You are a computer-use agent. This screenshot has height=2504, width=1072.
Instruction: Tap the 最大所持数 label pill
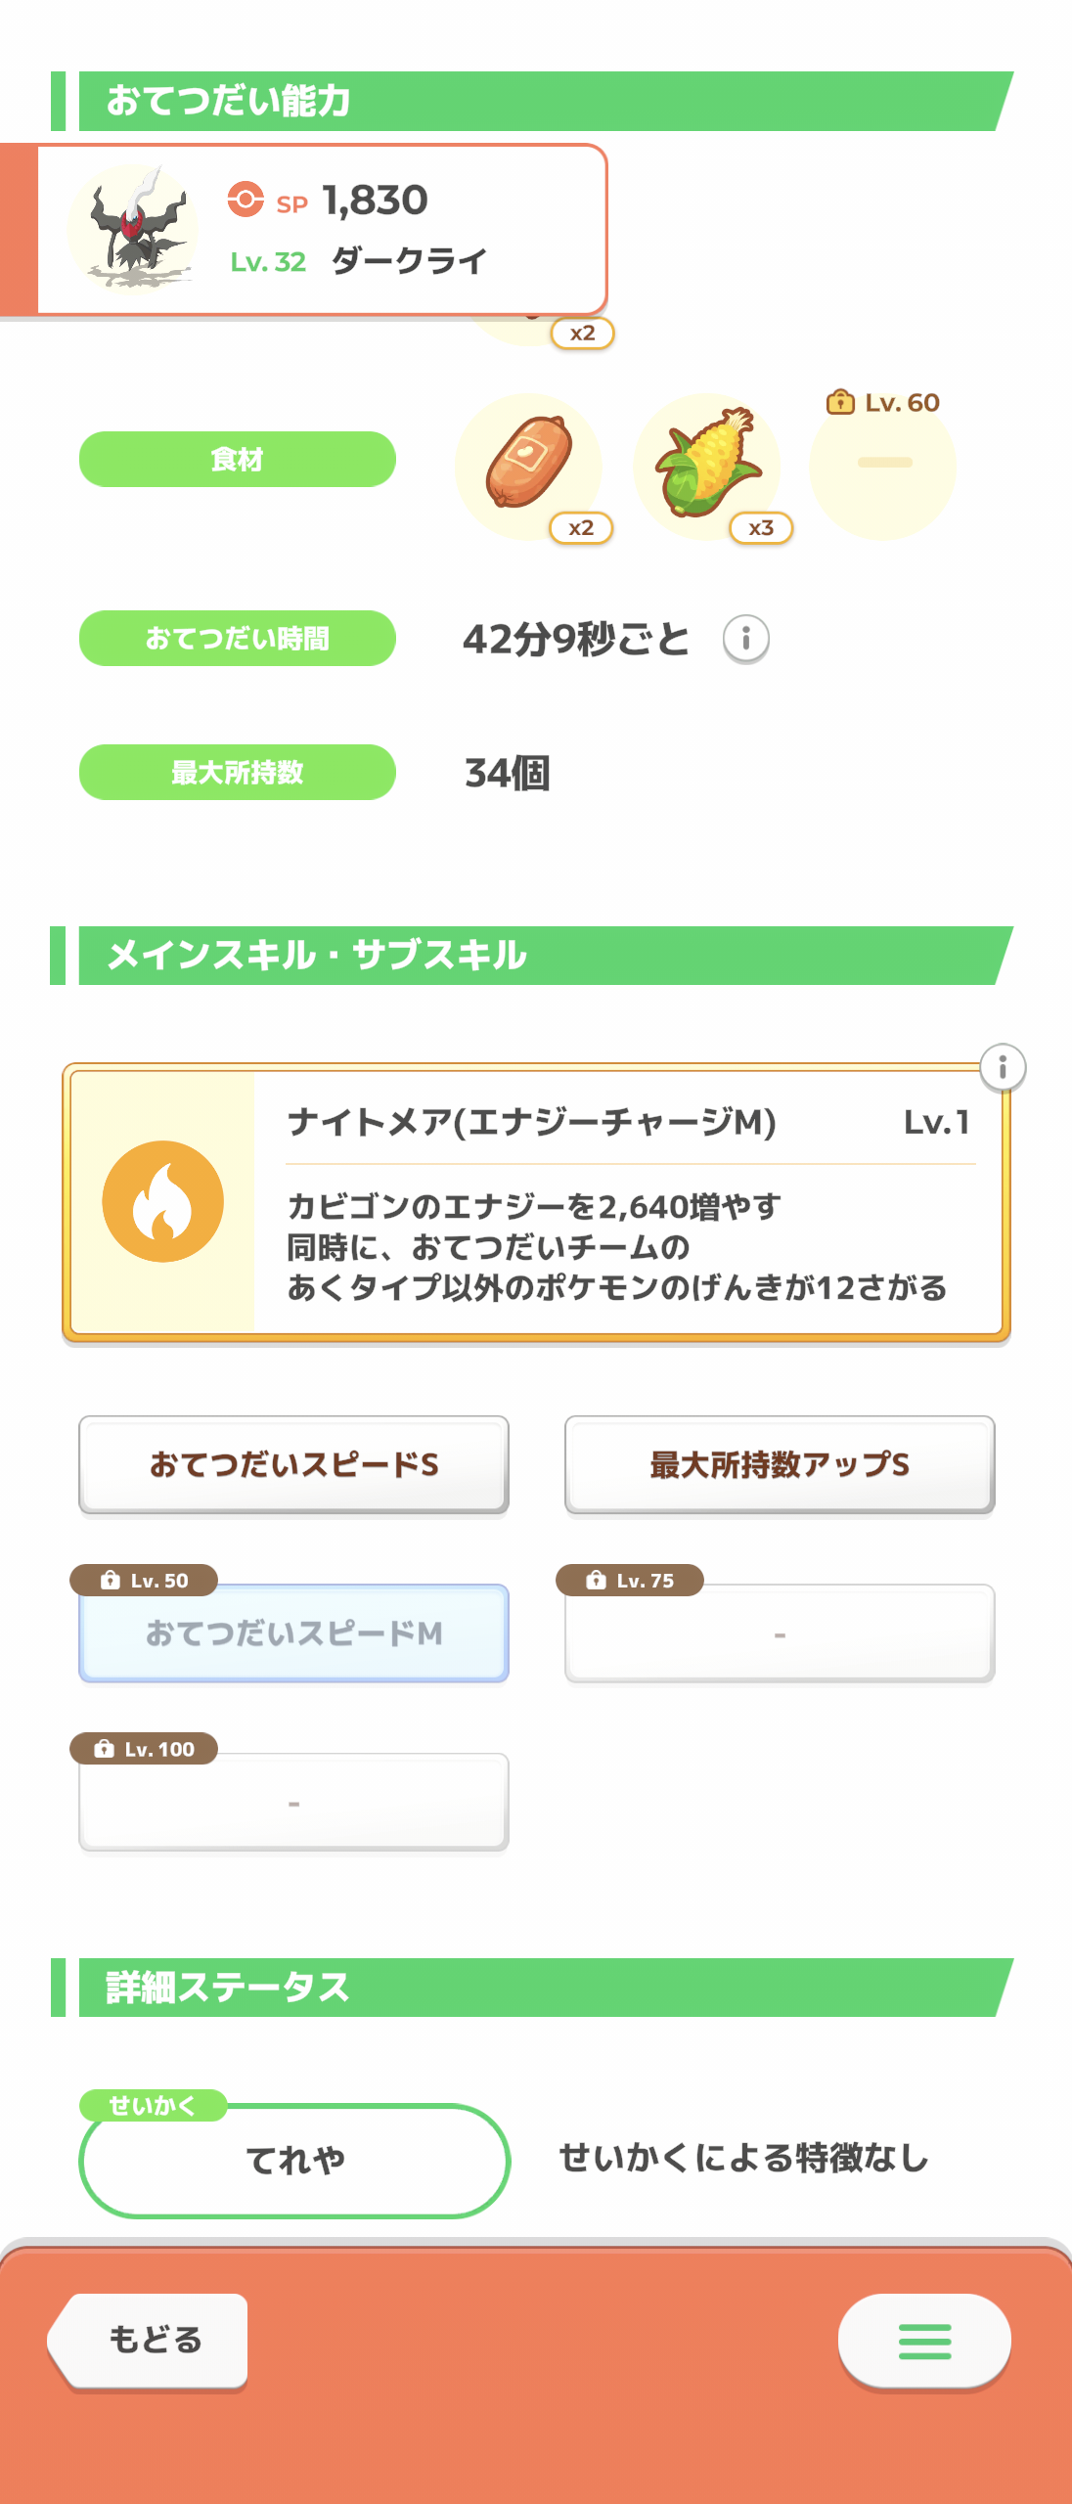tap(238, 772)
